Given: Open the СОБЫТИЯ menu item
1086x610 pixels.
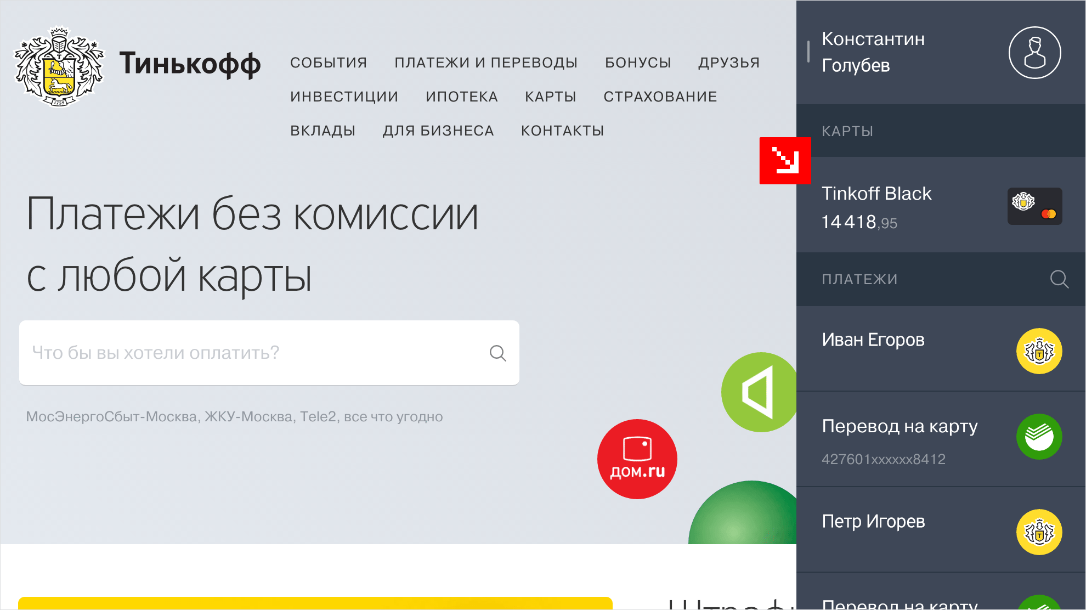Looking at the screenshot, I should 329,63.
